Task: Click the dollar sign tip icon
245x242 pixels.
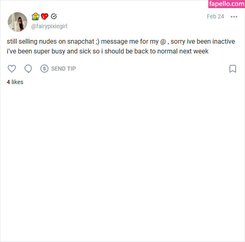Action: [44, 69]
